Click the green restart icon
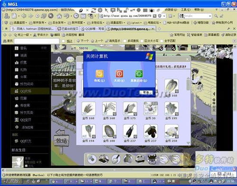237x186 pixels. 139,74
